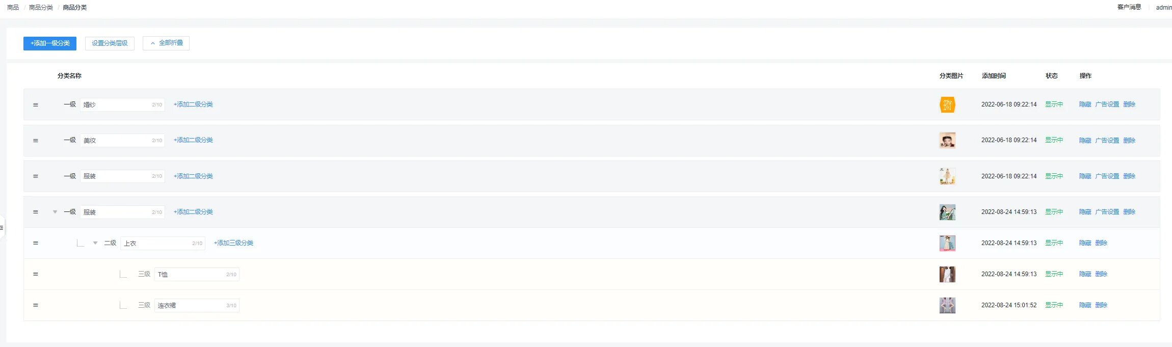This screenshot has height=347, width=1172.
Task: Go to 商品分类 breadcrumb link
Action: click(41, 8)
